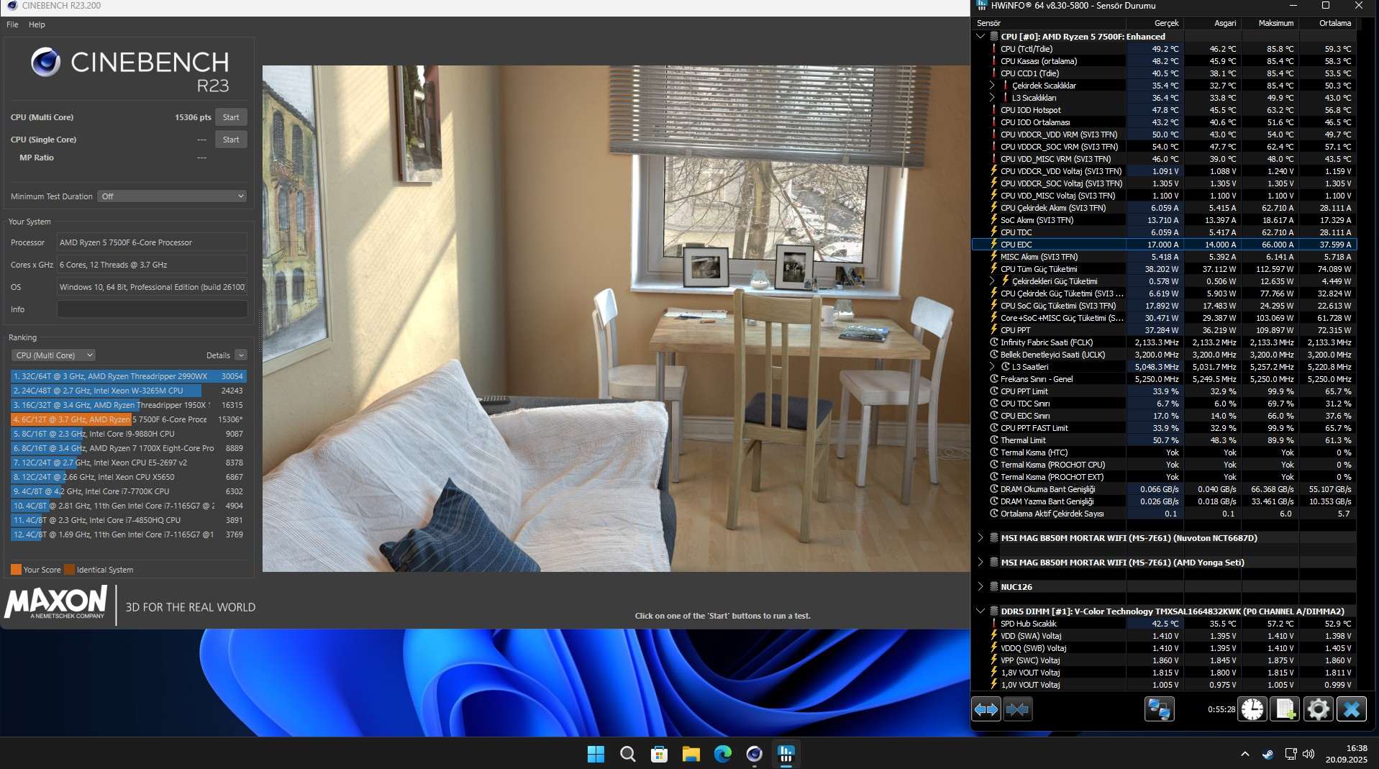Close sensors with the blue X icon
Screen dimensions: 1379x769
1351,709
